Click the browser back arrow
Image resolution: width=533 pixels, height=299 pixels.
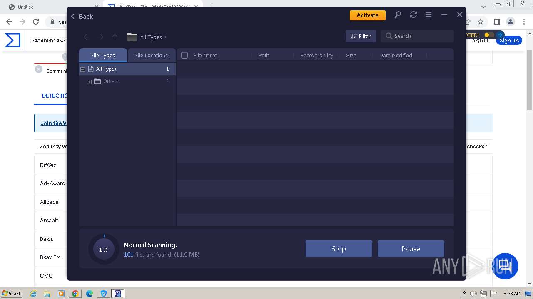[x=9, y=22]
